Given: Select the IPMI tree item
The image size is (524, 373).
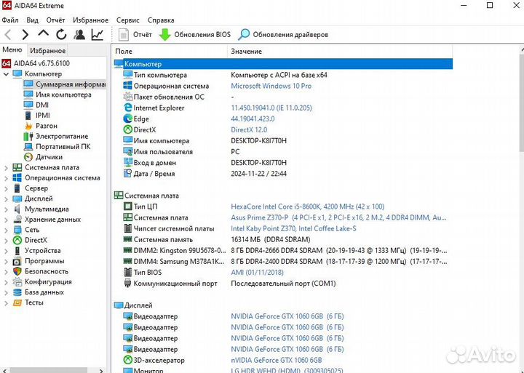Looking at the screenshot, I should 43,115.
